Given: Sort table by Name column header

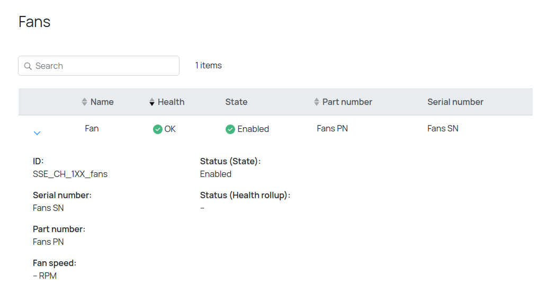Looking at the screenshot, I should [102, 102].
